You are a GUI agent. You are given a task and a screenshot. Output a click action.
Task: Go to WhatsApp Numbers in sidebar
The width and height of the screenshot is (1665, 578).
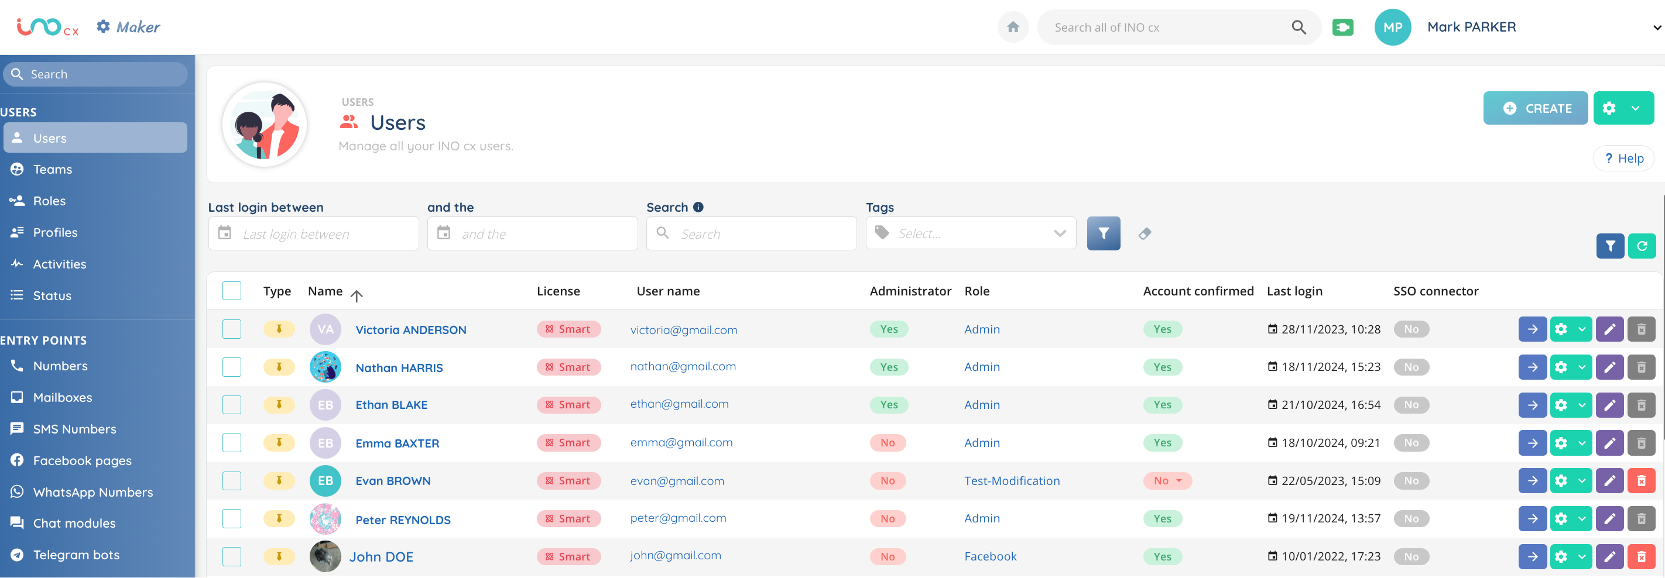click(92, 492)
